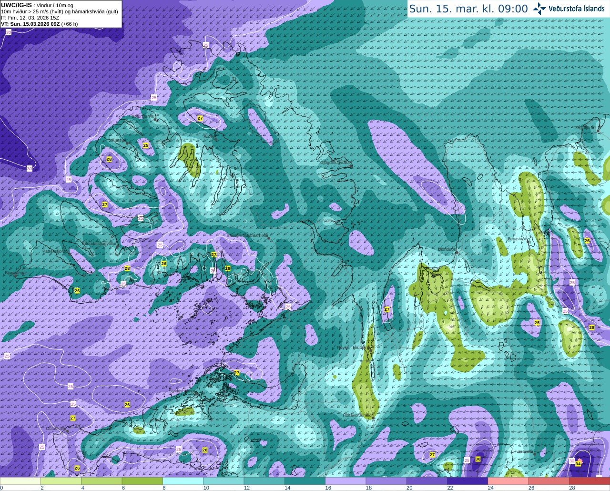Select the green 4–6 m/s legend swatch

(102, 481)
